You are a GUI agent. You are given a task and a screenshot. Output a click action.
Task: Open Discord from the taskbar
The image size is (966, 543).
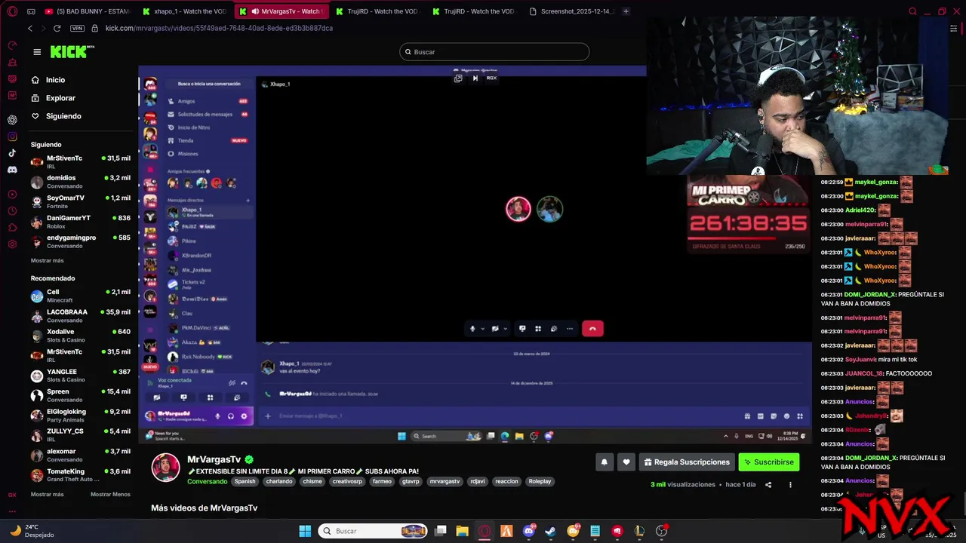coord(528,531)
